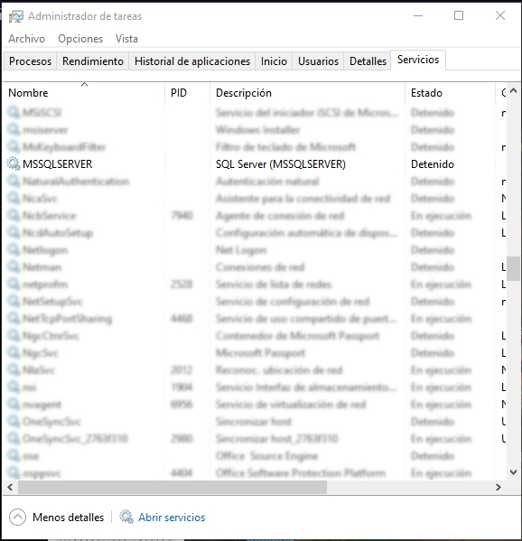Click the icon beside NgcCtnrSvc

(14, 336)
